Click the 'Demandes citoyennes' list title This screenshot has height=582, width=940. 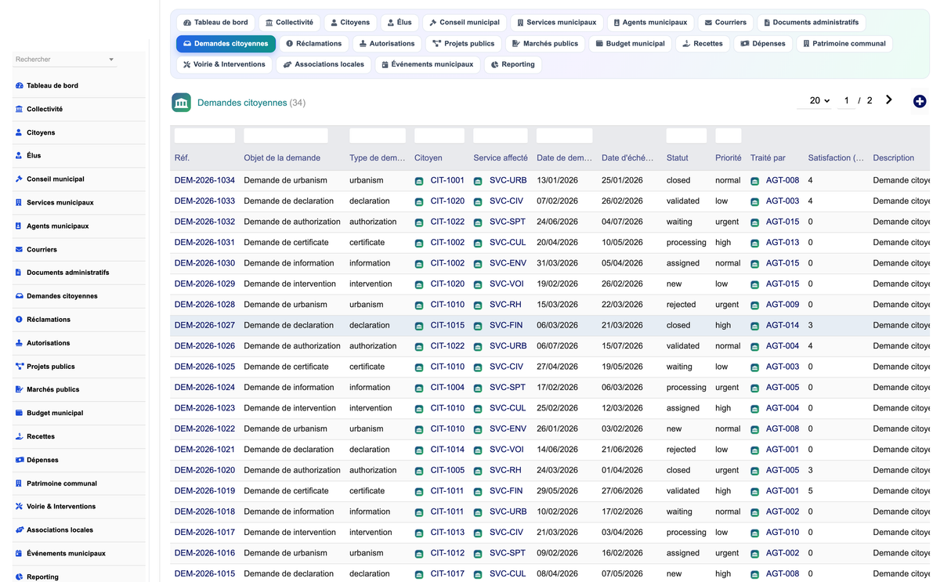(242, 103)
